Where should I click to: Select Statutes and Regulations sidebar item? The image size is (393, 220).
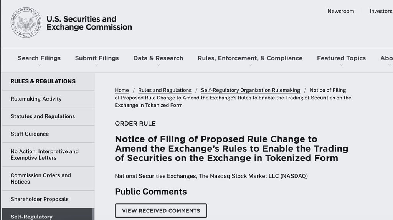43,116
